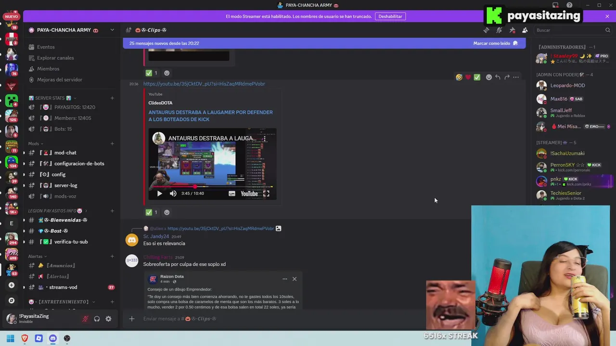616x346 pixels.
Task: Click the forward arrow on message
Action: click(x=507, y=77)
